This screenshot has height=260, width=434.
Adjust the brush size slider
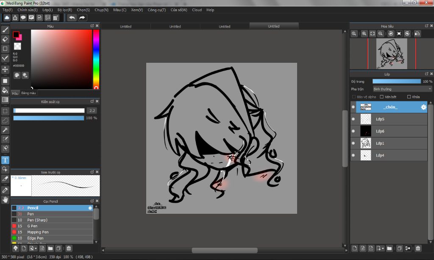pos(49,110)
